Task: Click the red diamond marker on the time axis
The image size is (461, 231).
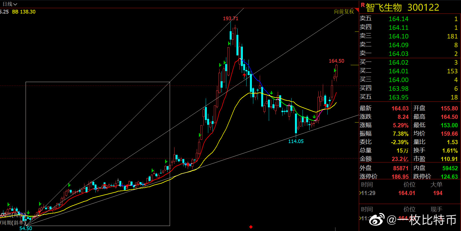Action: pyautogui.click(x=251, y=227)
